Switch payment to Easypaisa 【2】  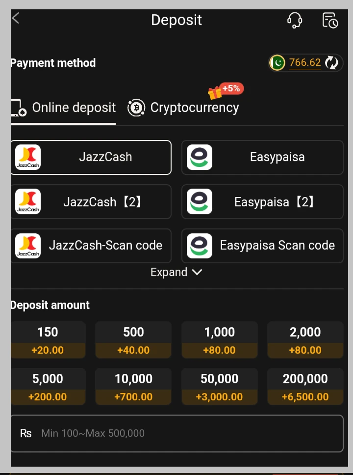pyautogui.click(x=262, y=201)
